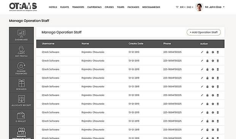Click the Name column header

click(x=85, y=44)
